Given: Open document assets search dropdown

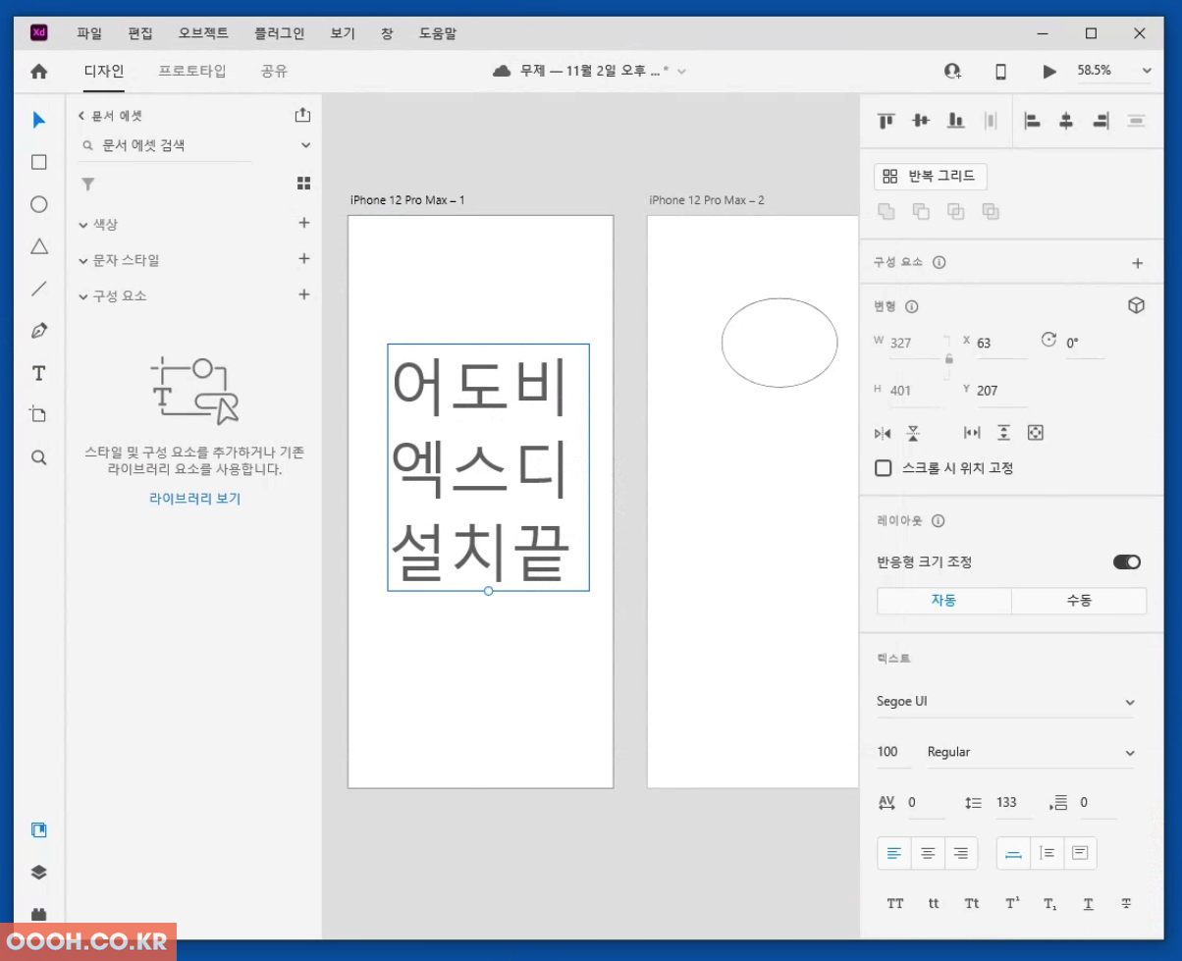Looking at the screenshot, I should (305, 145).
